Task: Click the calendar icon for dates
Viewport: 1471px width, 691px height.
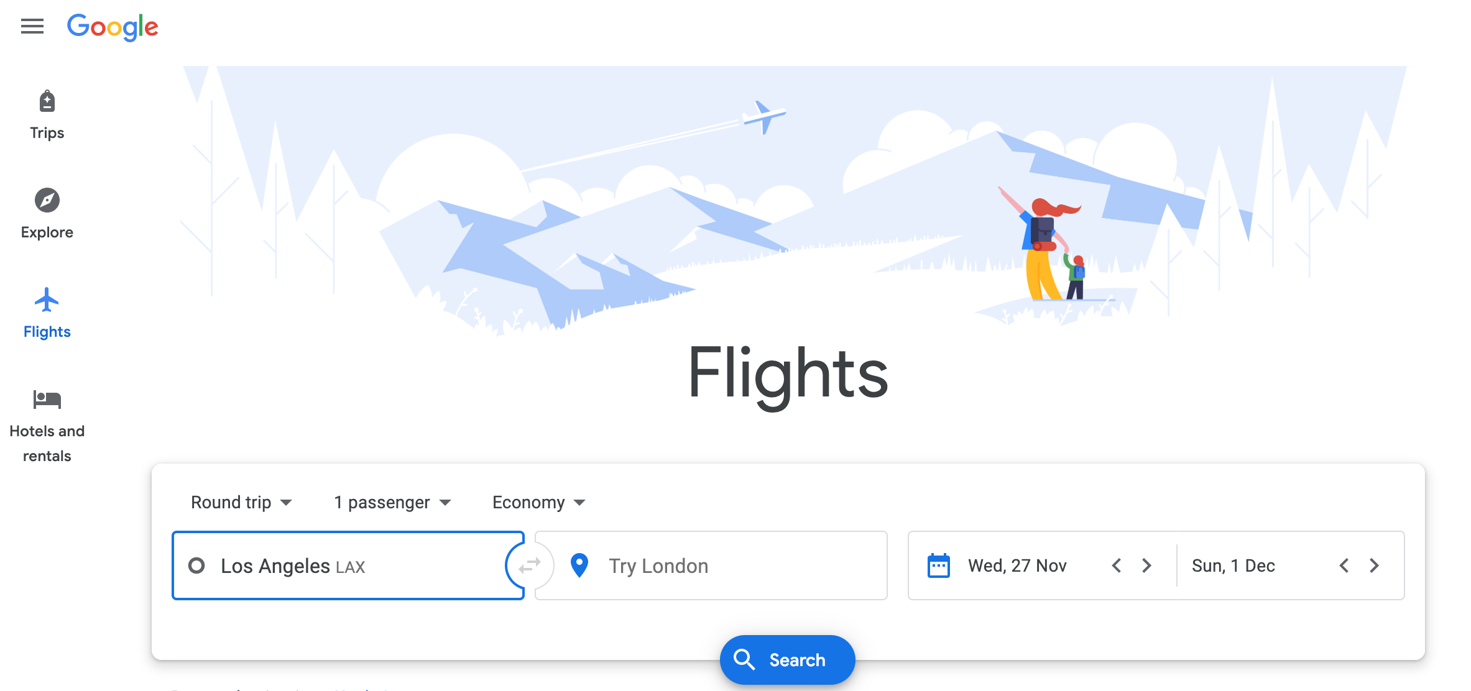Action: pos(937,565)
